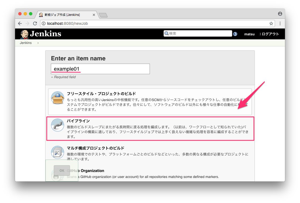Select the Freestyle project box icon
The width and height of the screenshot is (300, 203).
coord(57,98)
